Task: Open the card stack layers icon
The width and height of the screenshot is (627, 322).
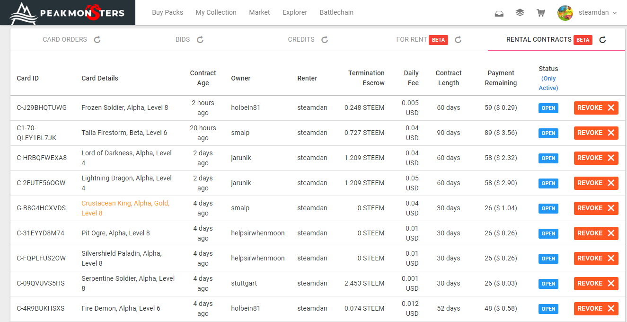Action: pos(520,13)
